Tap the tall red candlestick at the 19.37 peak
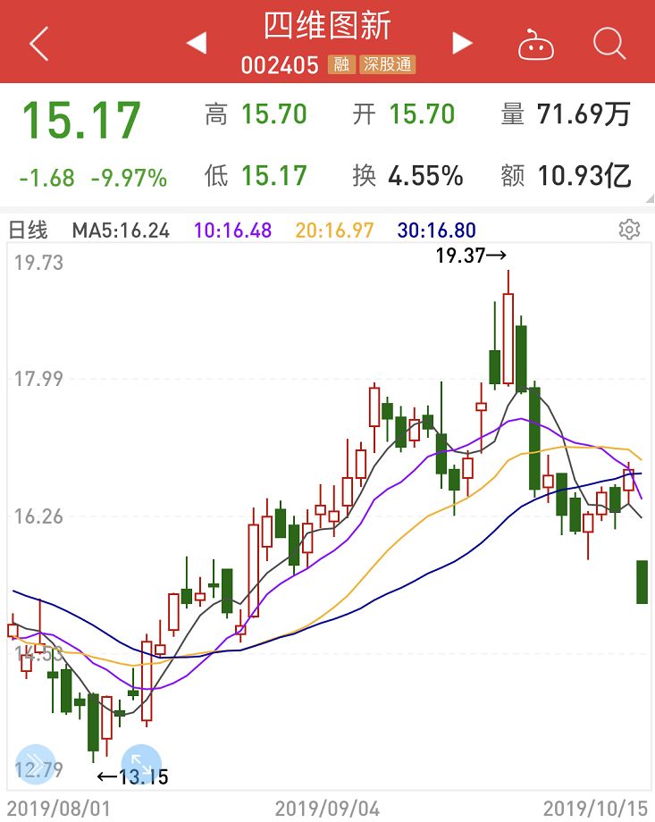 [508, 338]
